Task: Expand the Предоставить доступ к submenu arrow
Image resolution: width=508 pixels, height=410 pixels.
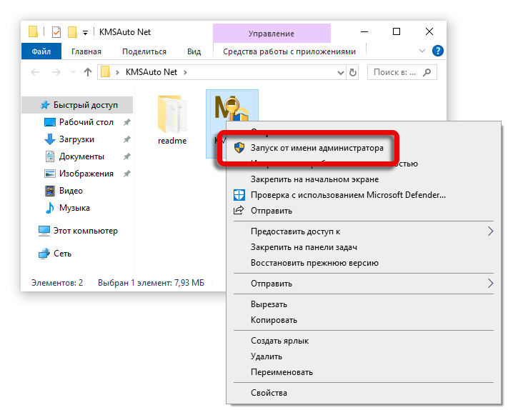Action: tap(490, 231)
